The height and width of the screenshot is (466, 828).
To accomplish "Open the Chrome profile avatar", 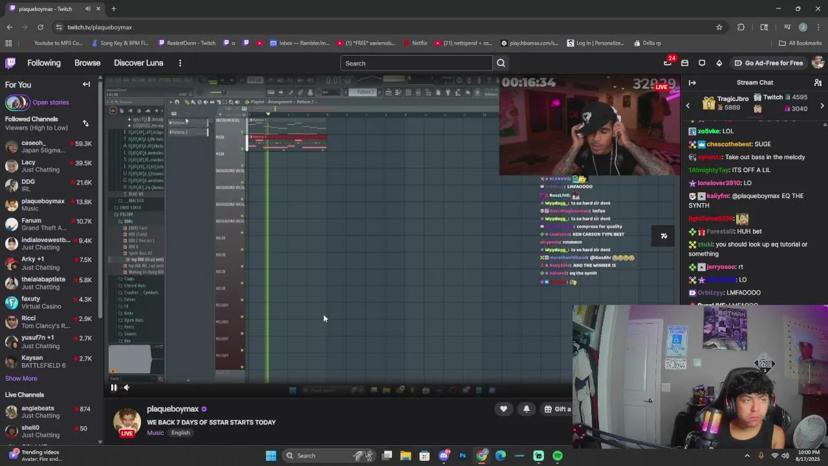I will point(803,27).
